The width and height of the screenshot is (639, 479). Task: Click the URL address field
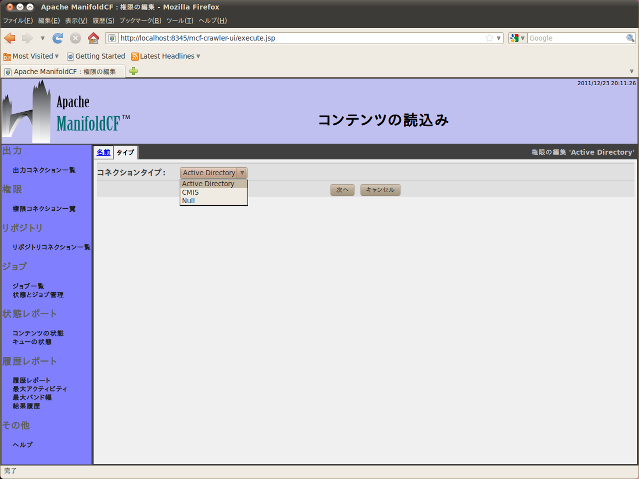tap(300, 38)
